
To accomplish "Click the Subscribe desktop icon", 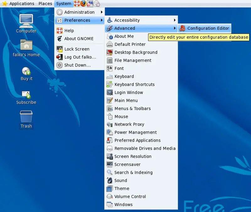I will tap(26, 98).
